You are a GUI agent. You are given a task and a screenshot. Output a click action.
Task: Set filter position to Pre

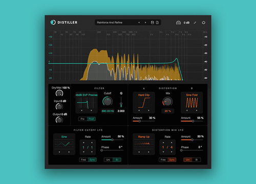click(x=82, y=119)
